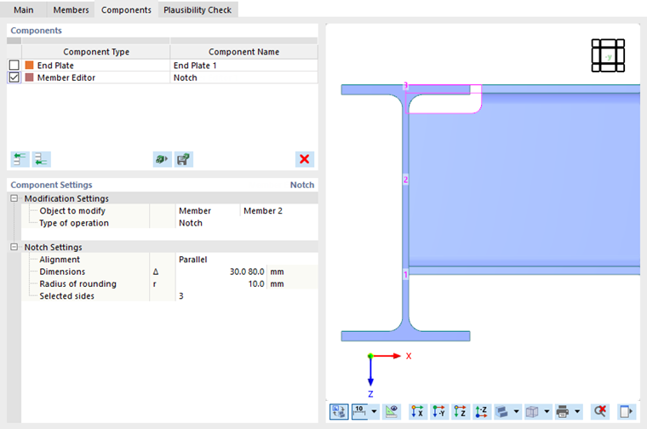Toggle synchronized view icon in preview toolbar

click(339, 412)
